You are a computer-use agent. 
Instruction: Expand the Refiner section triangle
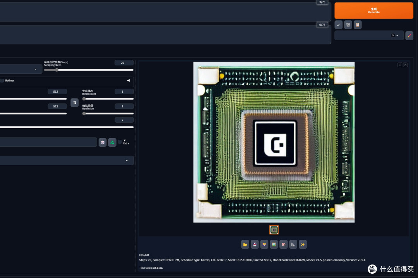click(128, 80)
